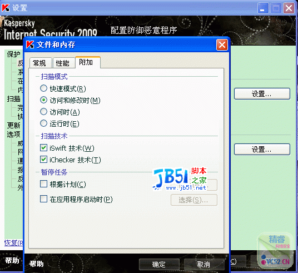
Task: Close the 设置 window
Action: coord(289,8)
